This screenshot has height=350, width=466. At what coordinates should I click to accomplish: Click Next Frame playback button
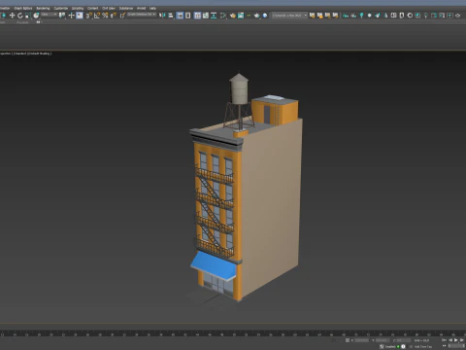pyautogui.click(x=462, y=340)
